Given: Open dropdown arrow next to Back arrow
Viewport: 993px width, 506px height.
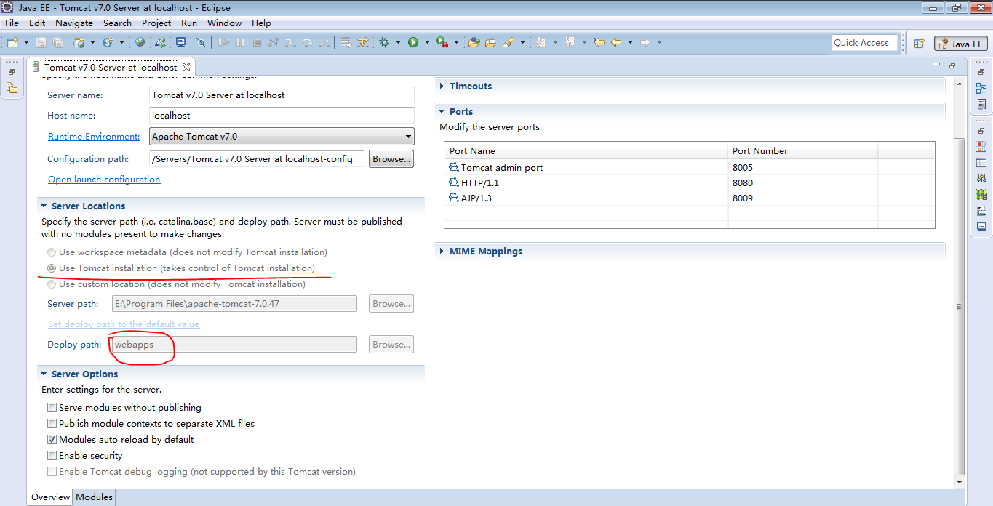Looking at the screenshot, I should coord(630,42).
